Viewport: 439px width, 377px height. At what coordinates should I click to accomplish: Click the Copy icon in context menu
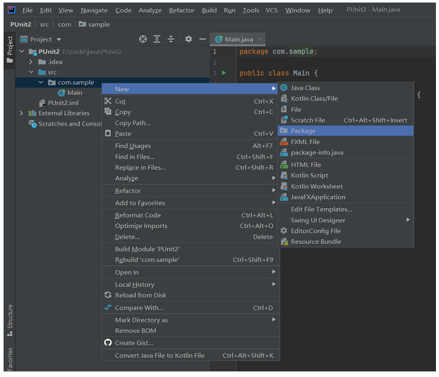coord(108,111)
